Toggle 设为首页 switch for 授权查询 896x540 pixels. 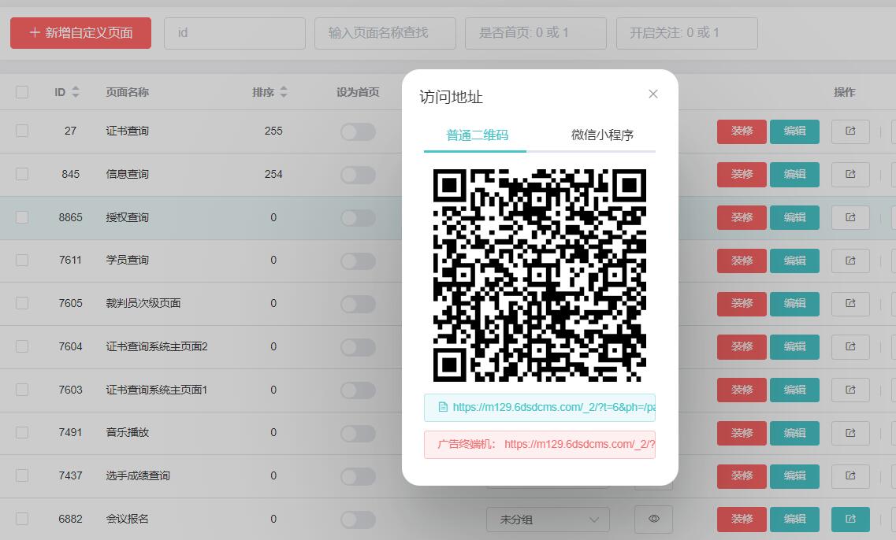[x=359, y=217]
